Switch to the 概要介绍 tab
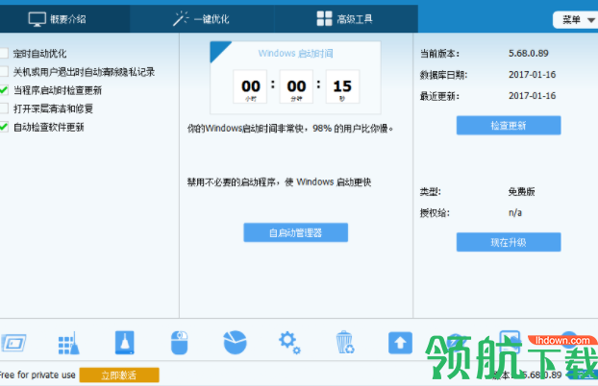598x386 pixels. click(x=64, y=18)
